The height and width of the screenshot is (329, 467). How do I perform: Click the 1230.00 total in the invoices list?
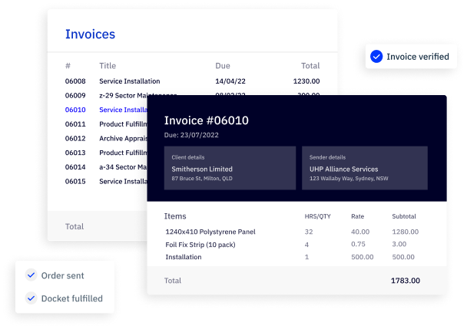tap(306, 81)
